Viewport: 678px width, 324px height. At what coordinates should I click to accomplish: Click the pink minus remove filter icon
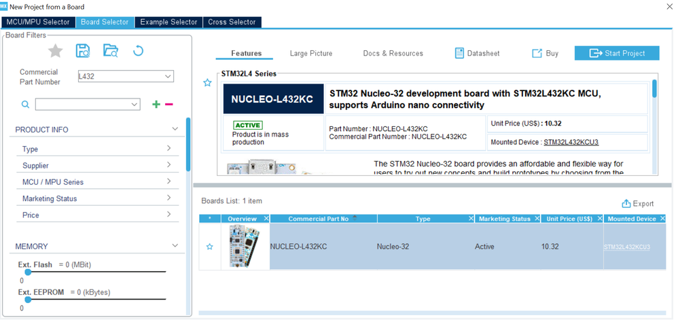[x=169, y=104]
